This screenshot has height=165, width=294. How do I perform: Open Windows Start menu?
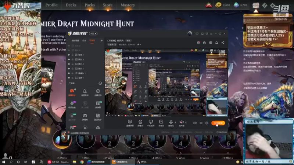(3, 162)
